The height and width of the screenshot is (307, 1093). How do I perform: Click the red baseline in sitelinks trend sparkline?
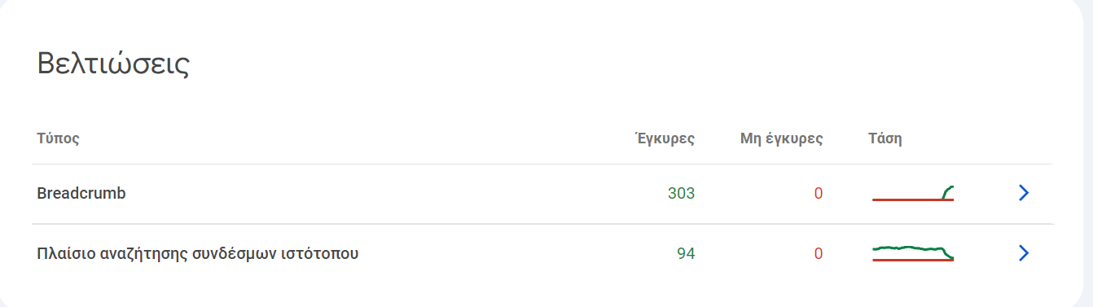(x=913, y=260)
